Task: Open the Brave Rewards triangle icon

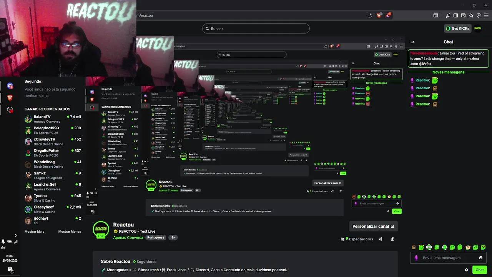Action: coord(388,15)
